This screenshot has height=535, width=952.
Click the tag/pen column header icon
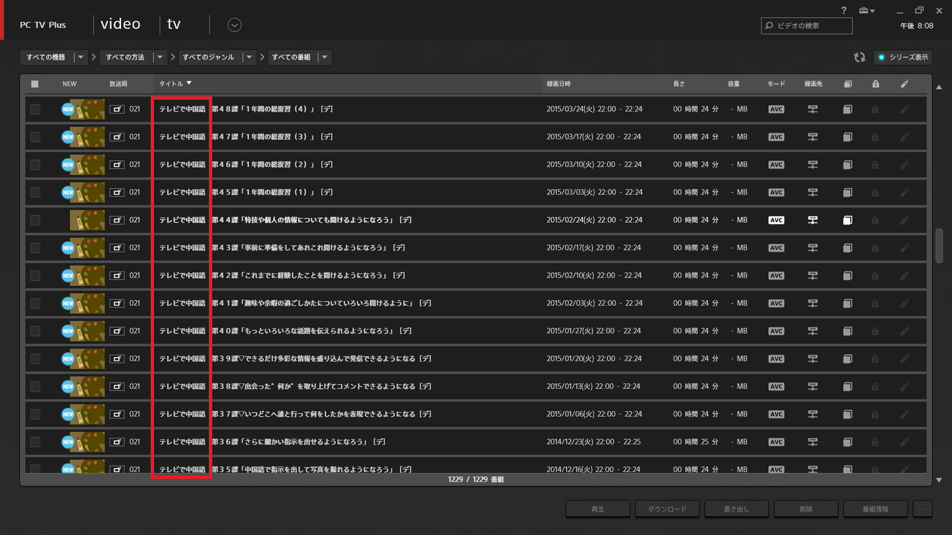coord(904,83)
